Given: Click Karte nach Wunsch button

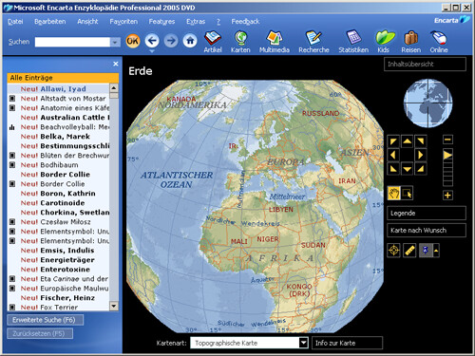Looking at the screenshot, I should coord(427,230).
